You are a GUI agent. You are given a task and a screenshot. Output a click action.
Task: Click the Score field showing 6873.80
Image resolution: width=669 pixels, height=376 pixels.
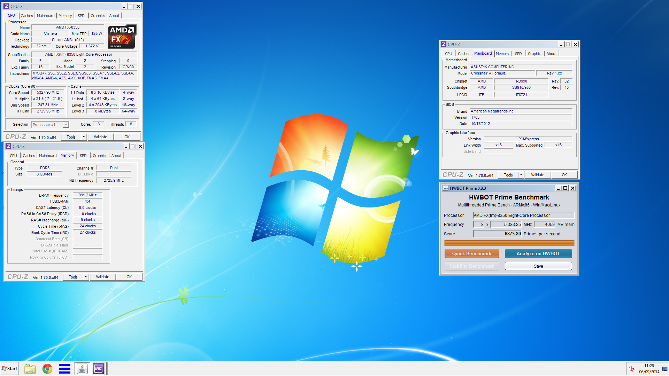[497, 234]
